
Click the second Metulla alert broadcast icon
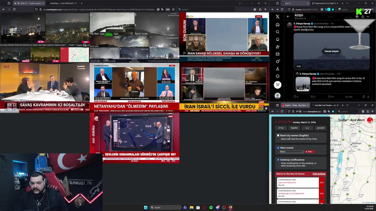(x=322, y=193)
